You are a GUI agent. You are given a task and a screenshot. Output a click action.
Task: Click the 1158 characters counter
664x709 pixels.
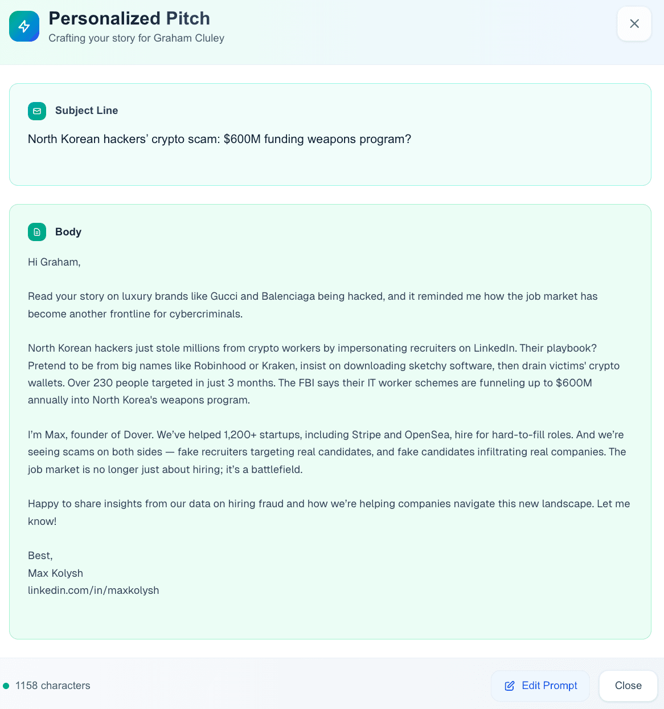click(x=53, y=686)
